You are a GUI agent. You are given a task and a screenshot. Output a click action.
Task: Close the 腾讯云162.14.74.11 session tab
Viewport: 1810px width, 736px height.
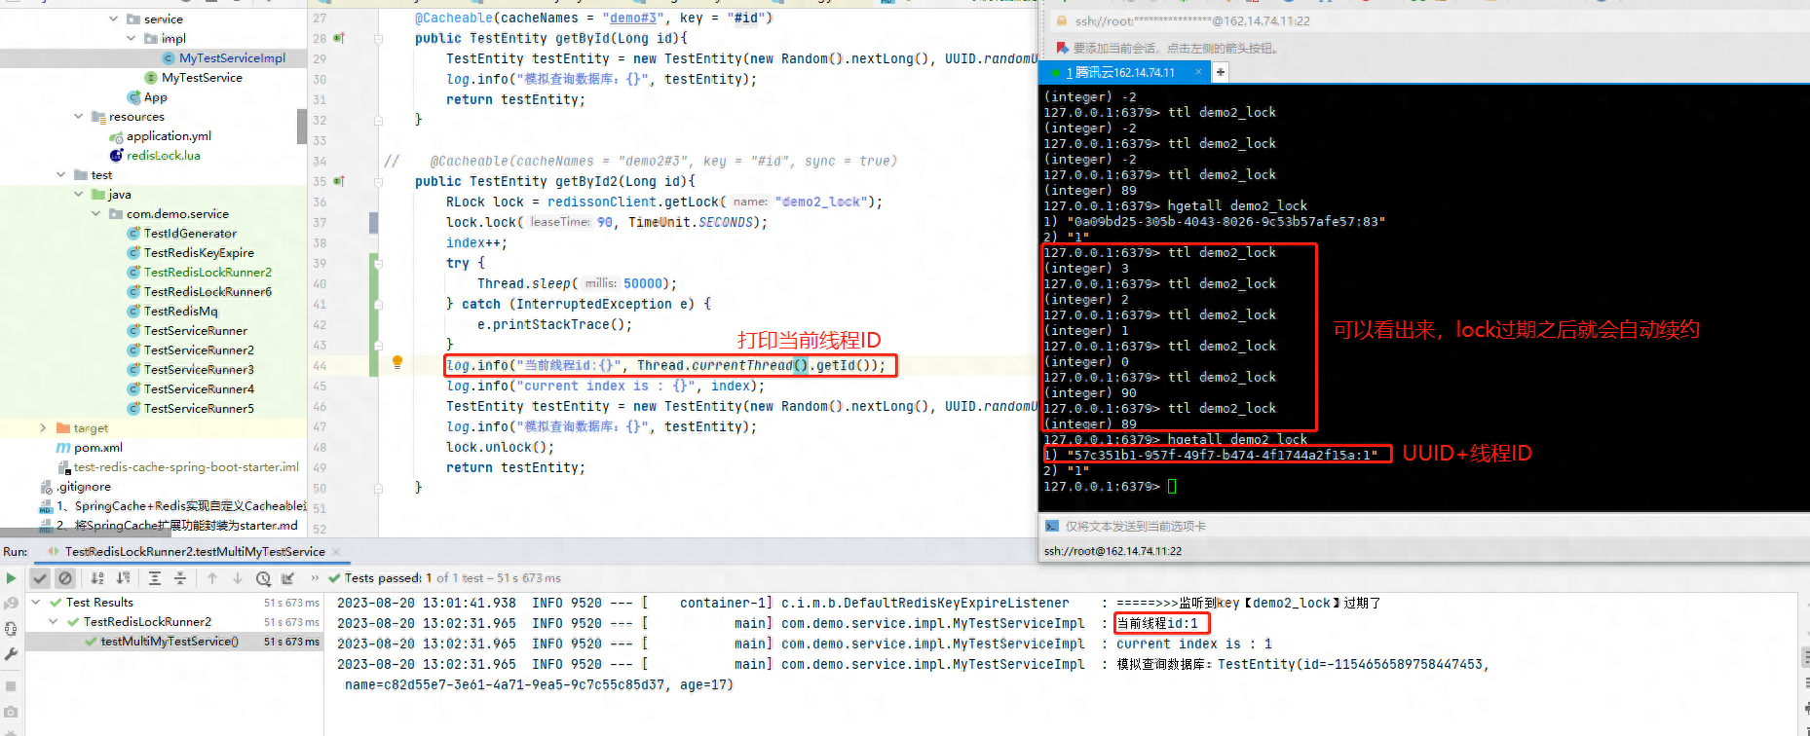coord(1198,72)
